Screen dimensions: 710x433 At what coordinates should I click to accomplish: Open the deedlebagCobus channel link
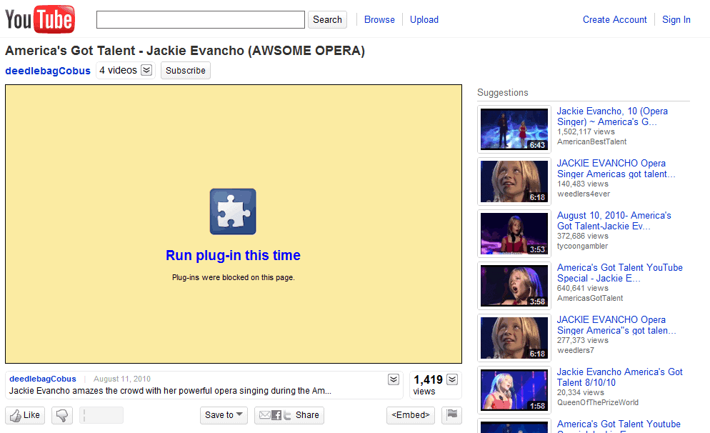click(47, 71)
